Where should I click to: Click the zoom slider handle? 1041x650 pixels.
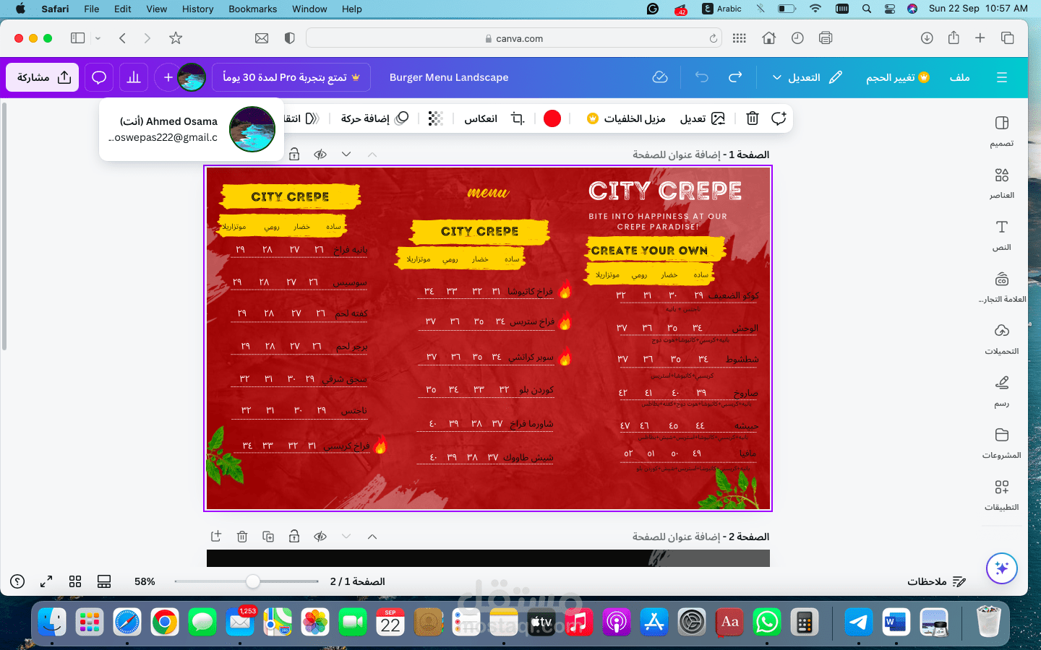(x=252, y=581)
